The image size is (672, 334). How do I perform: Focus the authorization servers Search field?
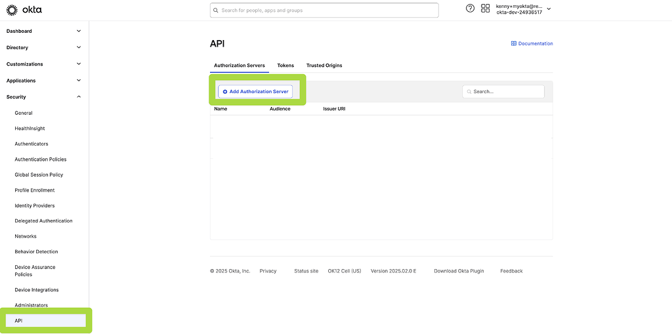[503, 92]
